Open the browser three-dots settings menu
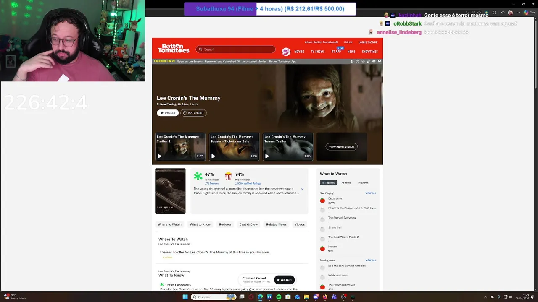The height and width of the screenshot is (302, 538). tap(518, 13)
